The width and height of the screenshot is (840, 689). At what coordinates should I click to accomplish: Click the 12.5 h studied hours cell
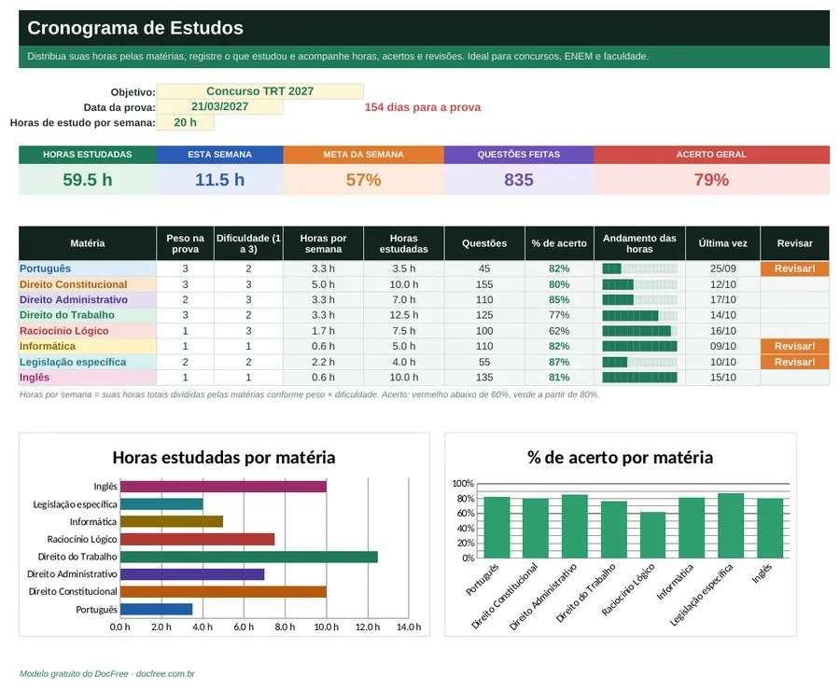click(404, 315)
